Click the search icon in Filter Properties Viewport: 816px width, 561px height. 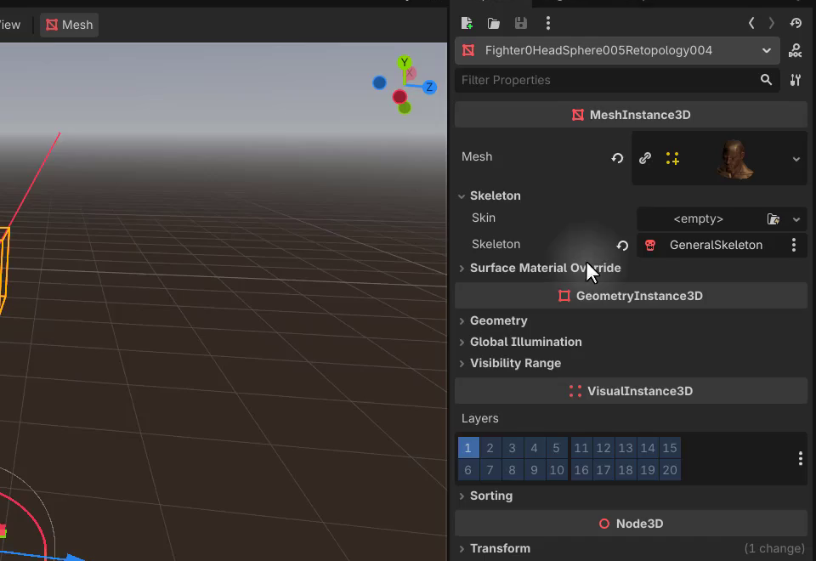coord(766,80)
